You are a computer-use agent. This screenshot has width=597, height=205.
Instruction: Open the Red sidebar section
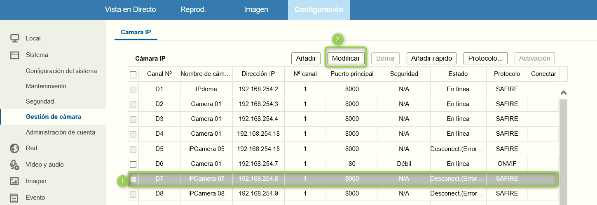tap(31, 148)
